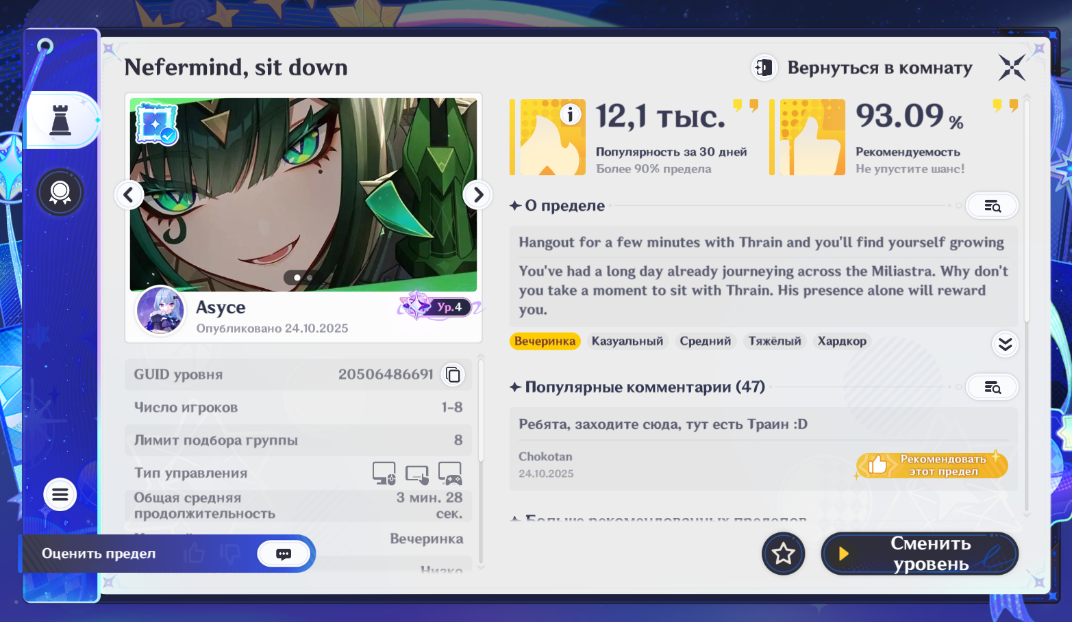Screen dimensions: 1072x622
Task: Click Сменить уровень button
Action: pos(920,554)
